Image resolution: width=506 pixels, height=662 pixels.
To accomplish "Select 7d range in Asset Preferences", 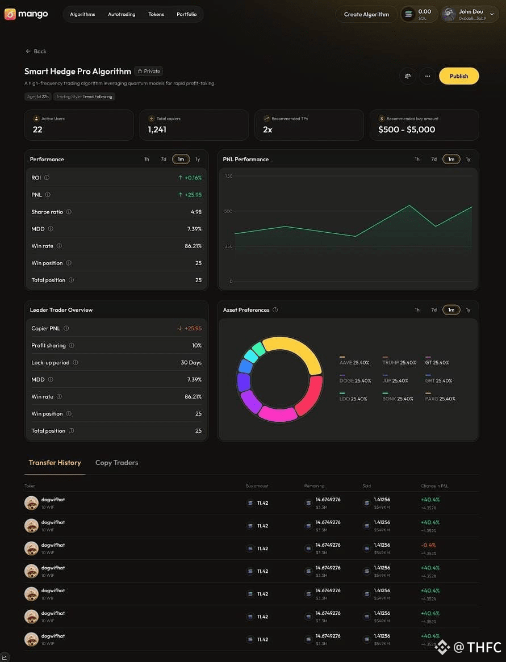I will [x=434, y=310].
